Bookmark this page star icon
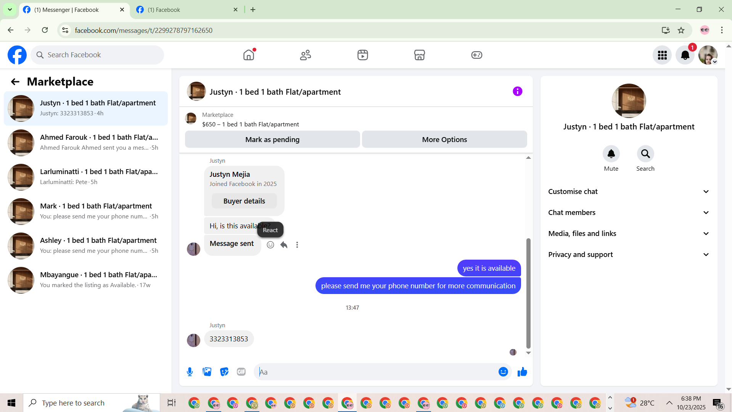Image resolution: width=732 pixels, height=412 pixels. click(681, 30)
